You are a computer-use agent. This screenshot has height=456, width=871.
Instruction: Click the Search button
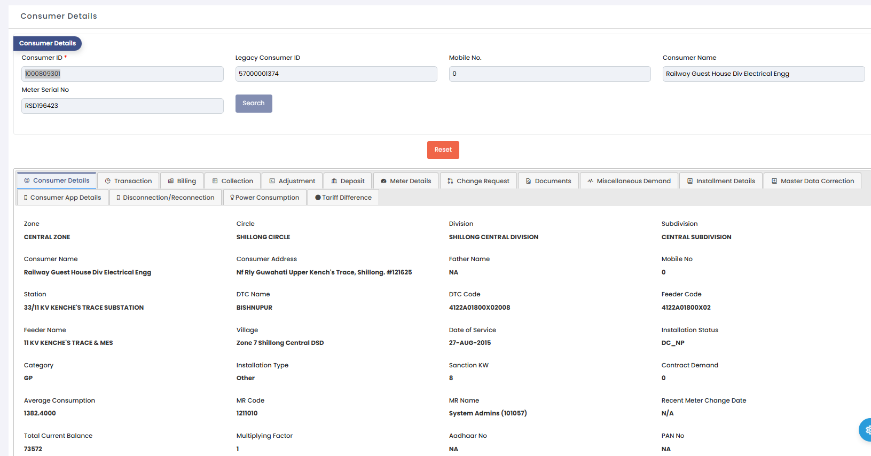pos(254,104)
